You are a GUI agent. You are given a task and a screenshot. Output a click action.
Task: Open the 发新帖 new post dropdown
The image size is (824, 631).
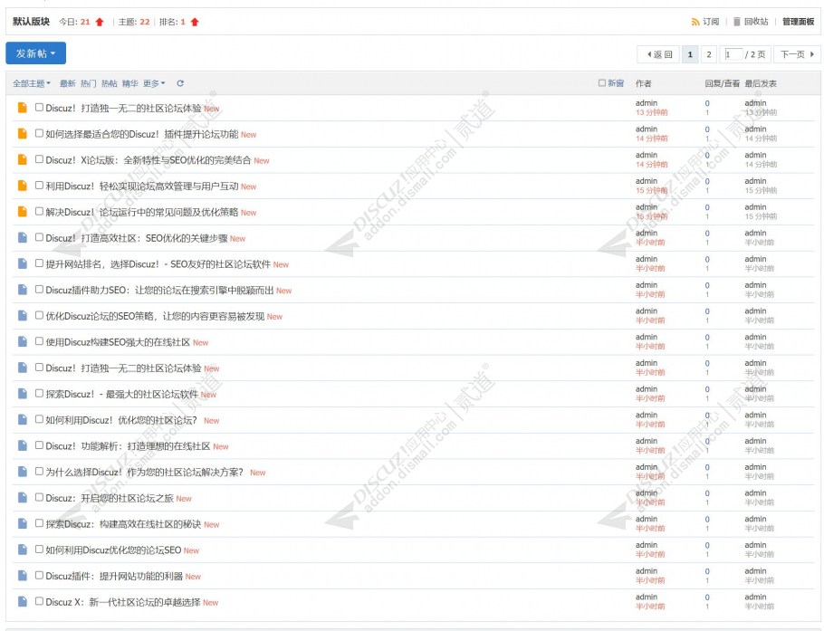[x=35, y=53]
